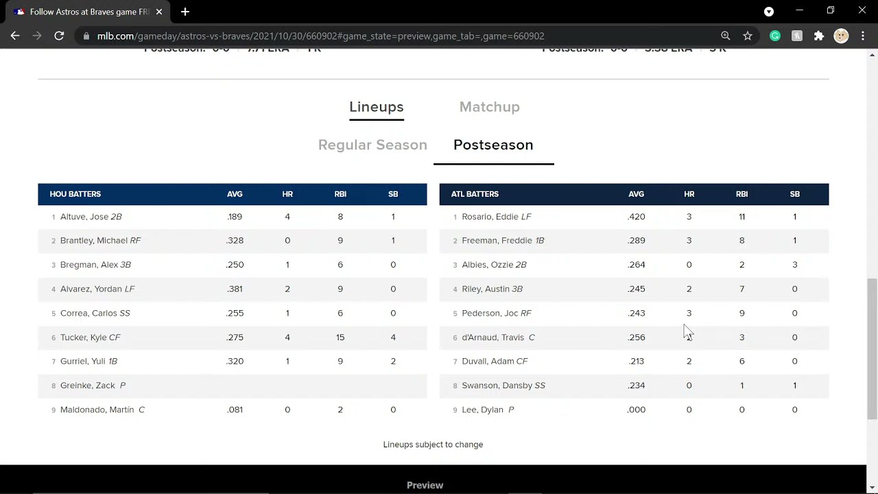Click the zoom magnifier icon in address bar
878x494 pixels.
[x=726, y=36]
